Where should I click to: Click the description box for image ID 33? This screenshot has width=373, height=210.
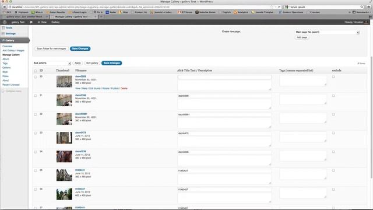(224, 141)
